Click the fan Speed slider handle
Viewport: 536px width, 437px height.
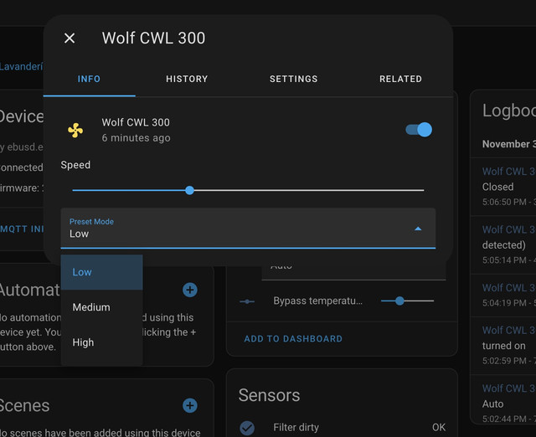189,190
